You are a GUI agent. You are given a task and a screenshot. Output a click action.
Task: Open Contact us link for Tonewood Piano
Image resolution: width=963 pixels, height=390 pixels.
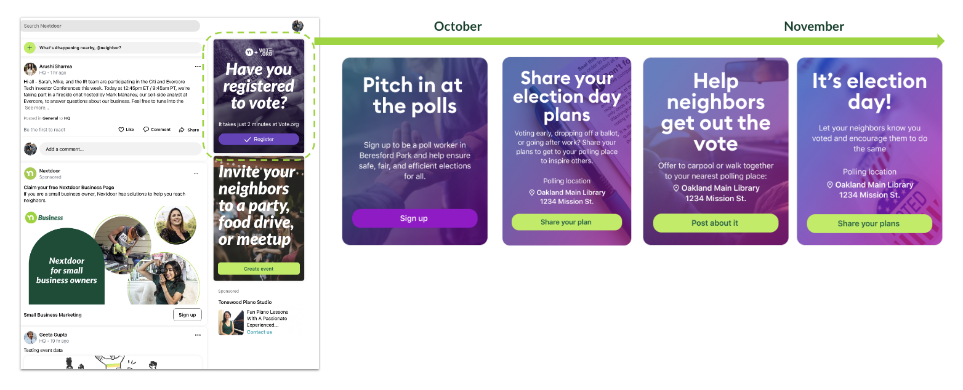tap(259, 332)
